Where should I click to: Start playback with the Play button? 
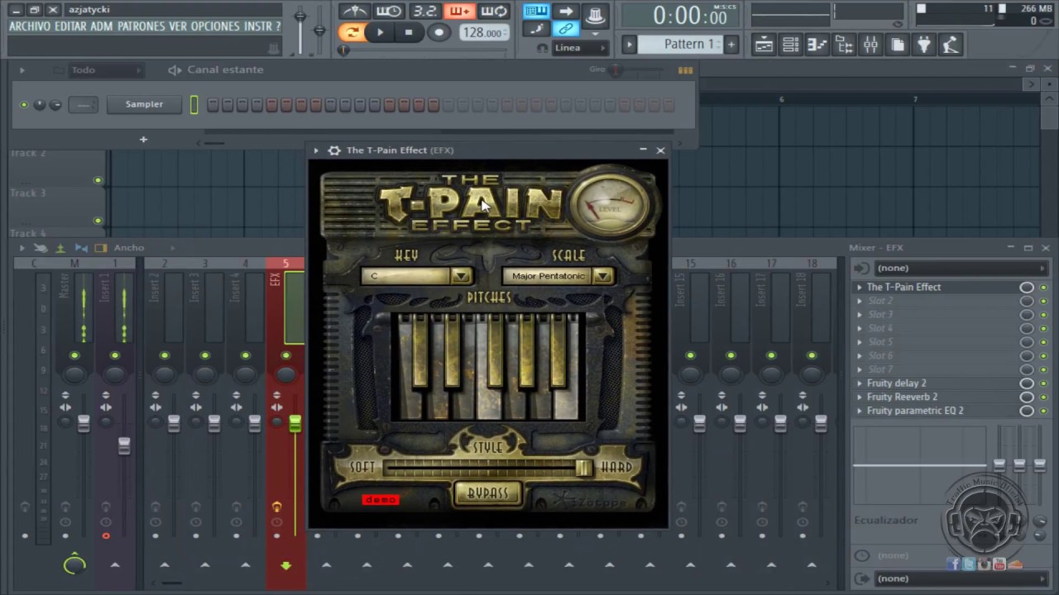coord(380,32)
